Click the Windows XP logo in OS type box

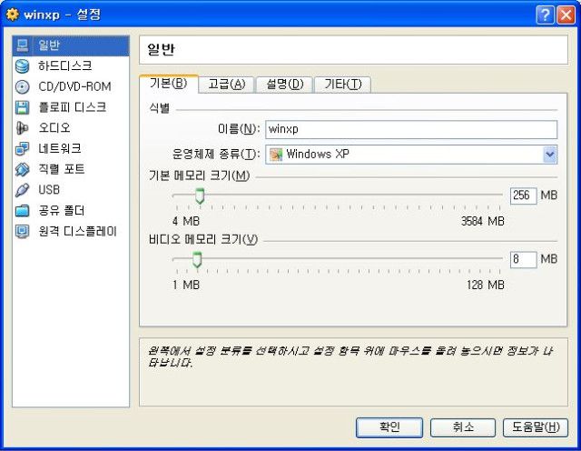point(276,155)
